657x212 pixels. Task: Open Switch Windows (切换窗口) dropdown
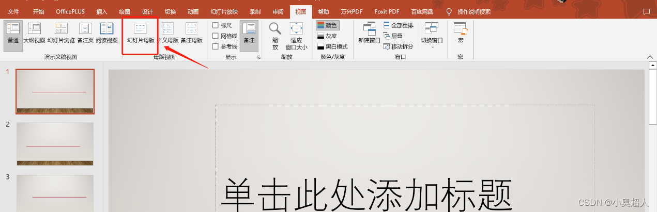click(x=432, y=35)
